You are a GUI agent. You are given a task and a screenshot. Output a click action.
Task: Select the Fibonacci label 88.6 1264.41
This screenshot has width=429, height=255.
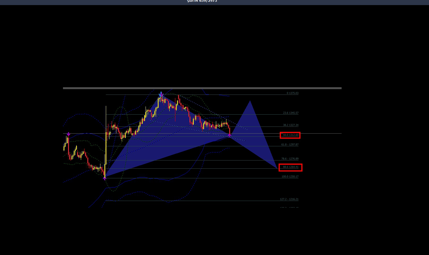coord(291,167)
